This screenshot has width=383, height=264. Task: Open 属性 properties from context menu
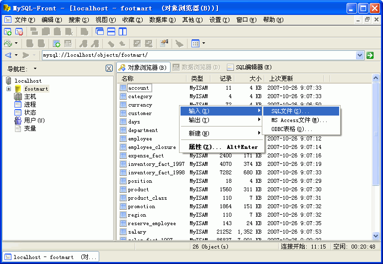(221, 147)
